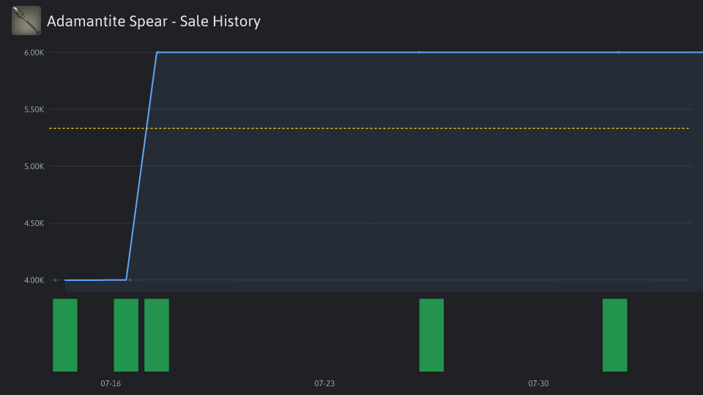This screenshot has width=703, height=395.
Task: Click the steep rising segment of the blue price line
Action: (141, 166)
